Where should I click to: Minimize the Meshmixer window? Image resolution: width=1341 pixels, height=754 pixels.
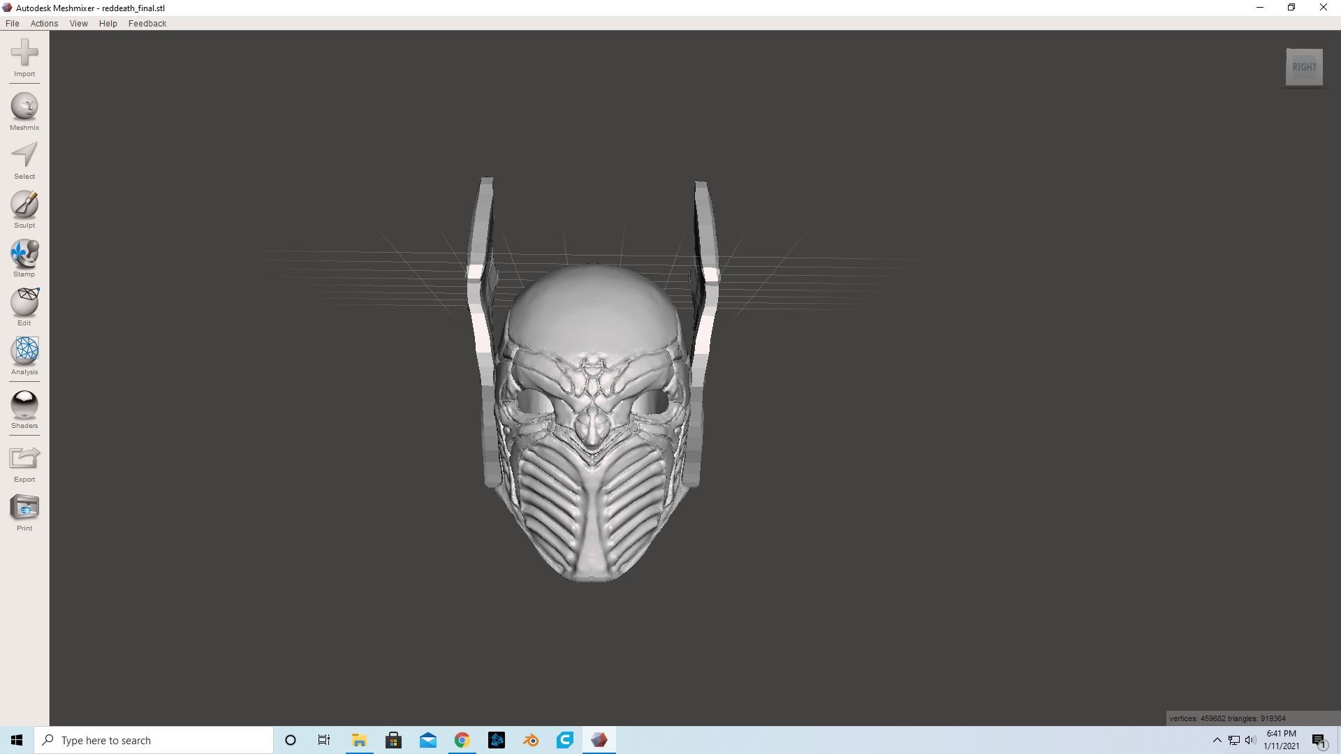(1260, 8)
